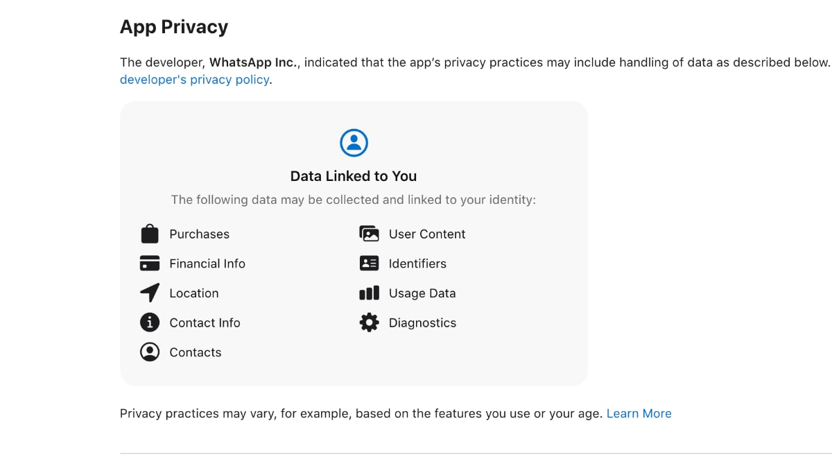The height and width of the screenshot is (468, 832).
Task: Click the Contact Info circle icon
Action: coord(150,322)
